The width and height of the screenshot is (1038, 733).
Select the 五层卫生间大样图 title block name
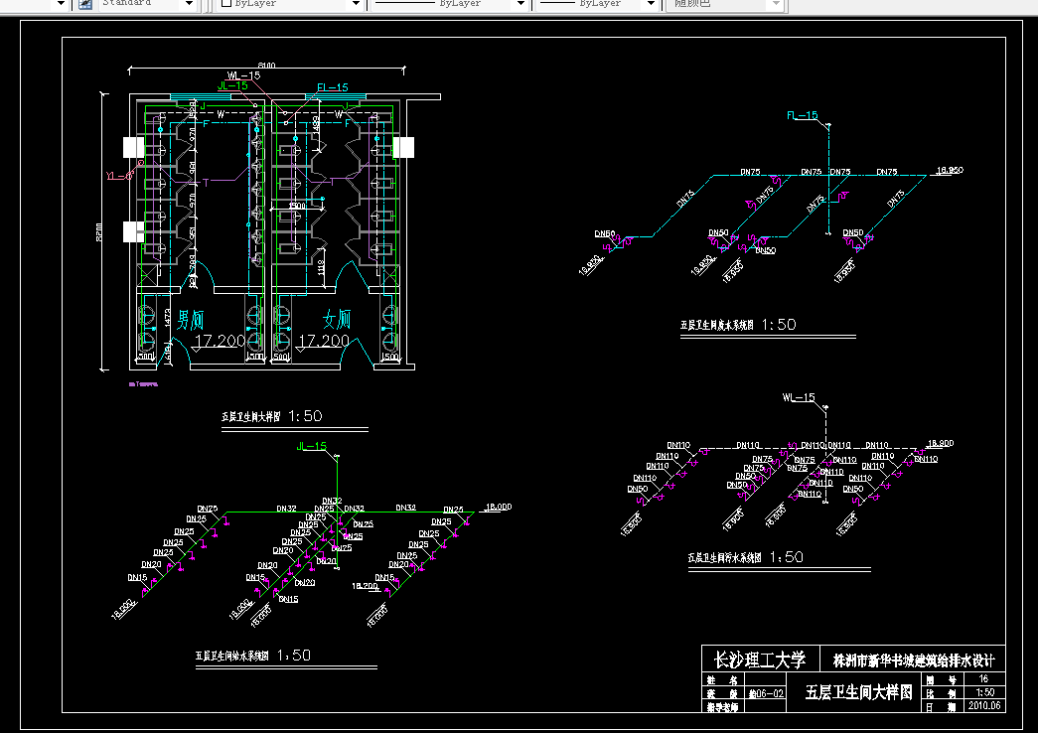click(858, 692)
